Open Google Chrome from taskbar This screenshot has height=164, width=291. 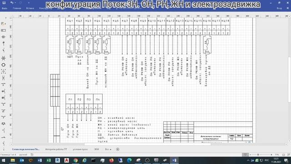pos(75,160)
